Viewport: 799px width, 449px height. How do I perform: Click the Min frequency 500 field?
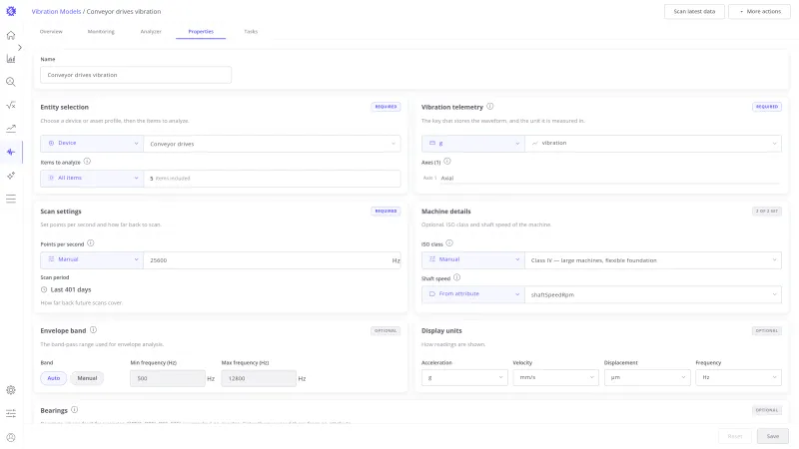(x=168, y=378)
